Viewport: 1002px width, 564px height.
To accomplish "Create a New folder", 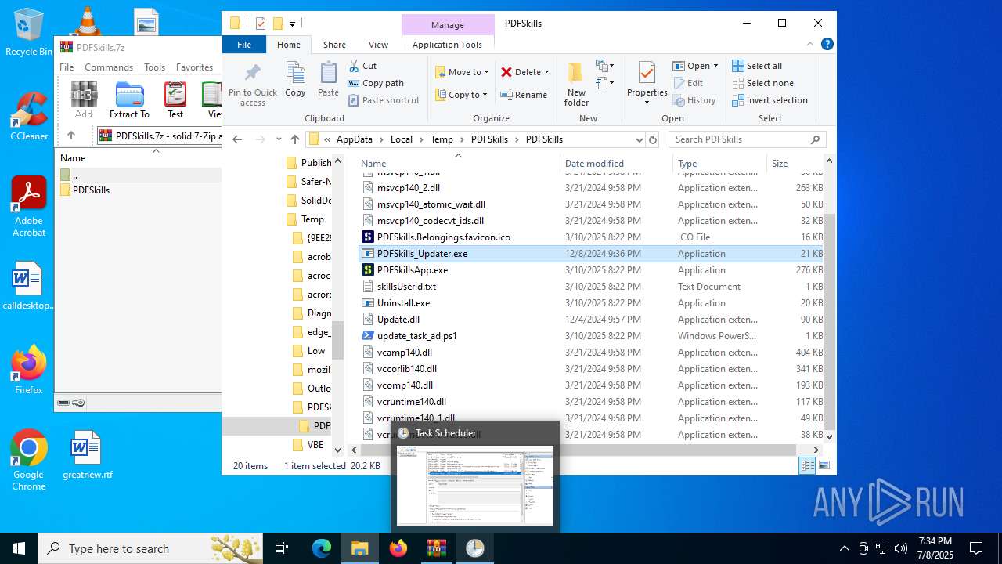I will coord(576,85).
